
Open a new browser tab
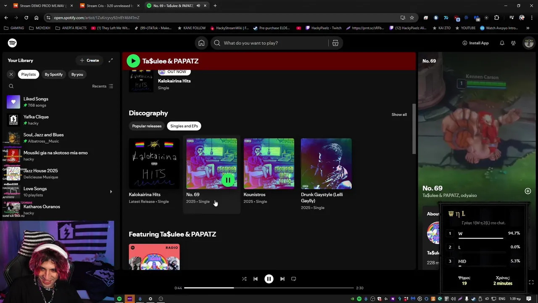tap(215, 6)
